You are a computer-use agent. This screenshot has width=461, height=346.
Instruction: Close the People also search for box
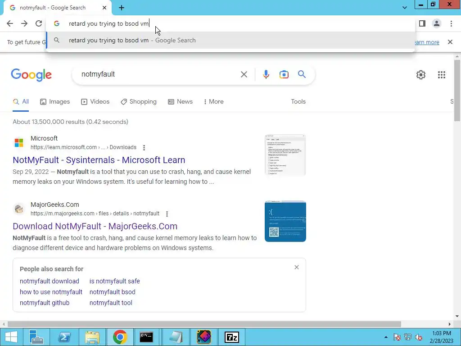(296, 267)
